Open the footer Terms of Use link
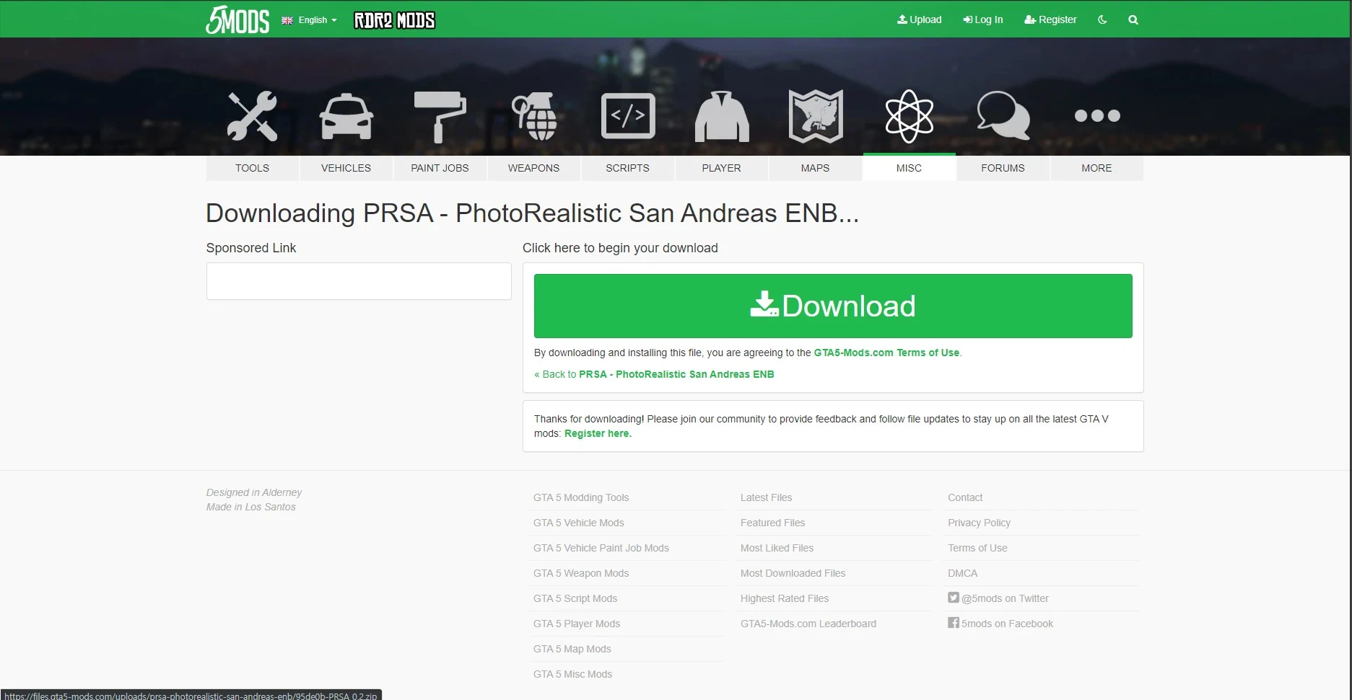1352x700 pixels. click(x=977, y=548)
